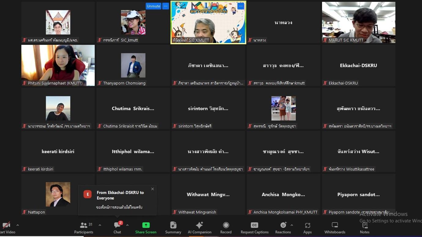This screenshot has height=237, width=422.
Task: Click the muted mic icon for Withawat Mingvanish
Action: point(175,212)
